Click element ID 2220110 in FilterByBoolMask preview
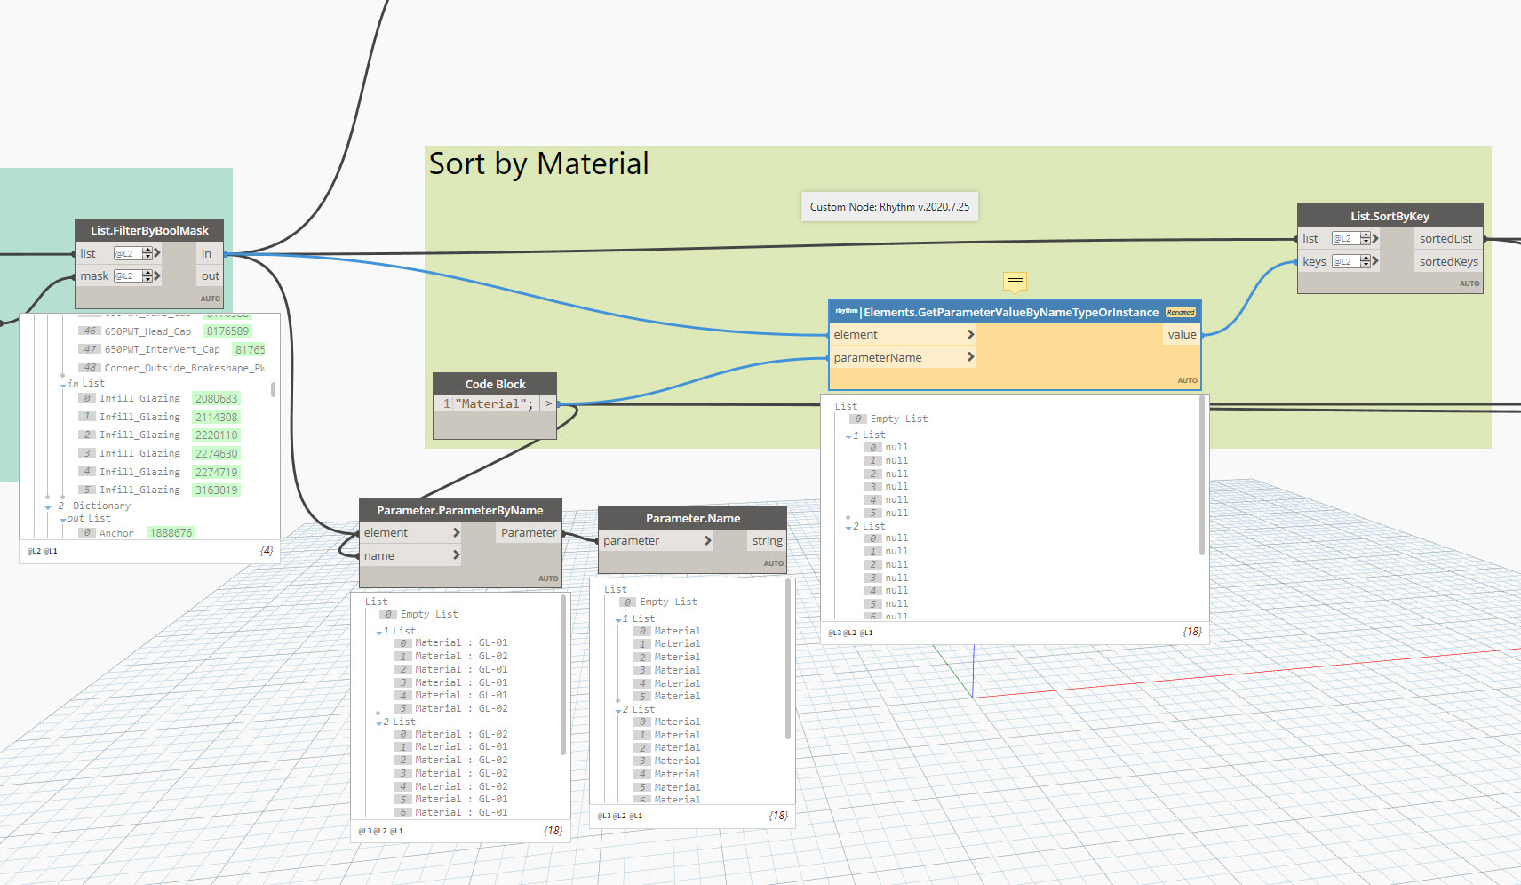The image size is (1521, 885). (x=216, y=435)
